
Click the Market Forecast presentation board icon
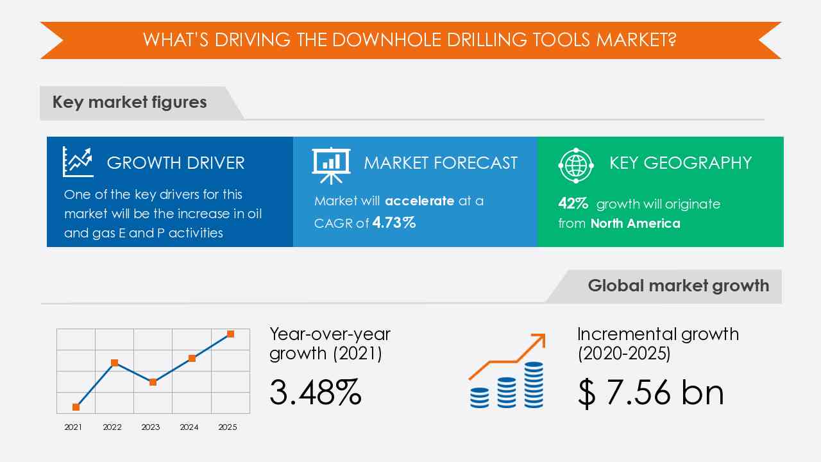coord(331,162)
